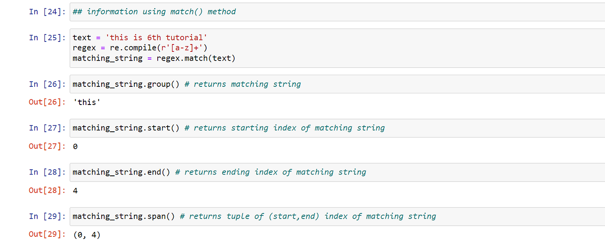
Task: Click the output value 0
Action: (x=76, y=146)
